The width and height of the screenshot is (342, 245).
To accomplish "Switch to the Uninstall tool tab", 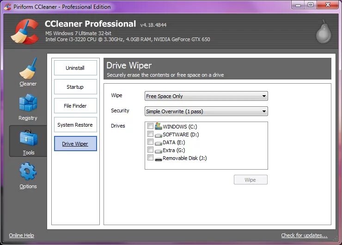I will click(x=75, y=68).
